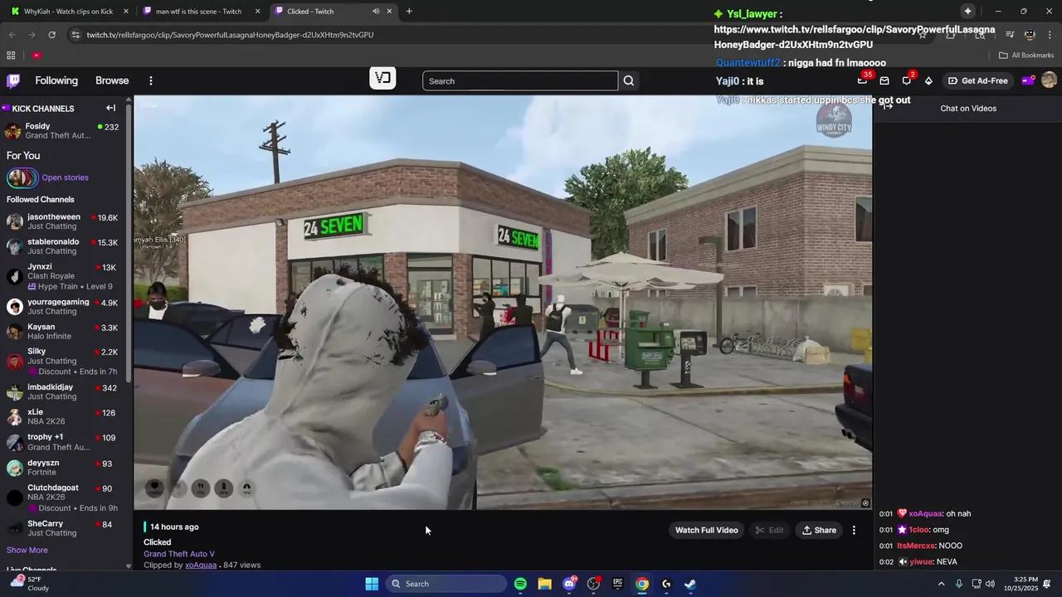Open the Chrome apps grid shortcut
This screenshot has height=597, width=1062.
tap(11, 56)
